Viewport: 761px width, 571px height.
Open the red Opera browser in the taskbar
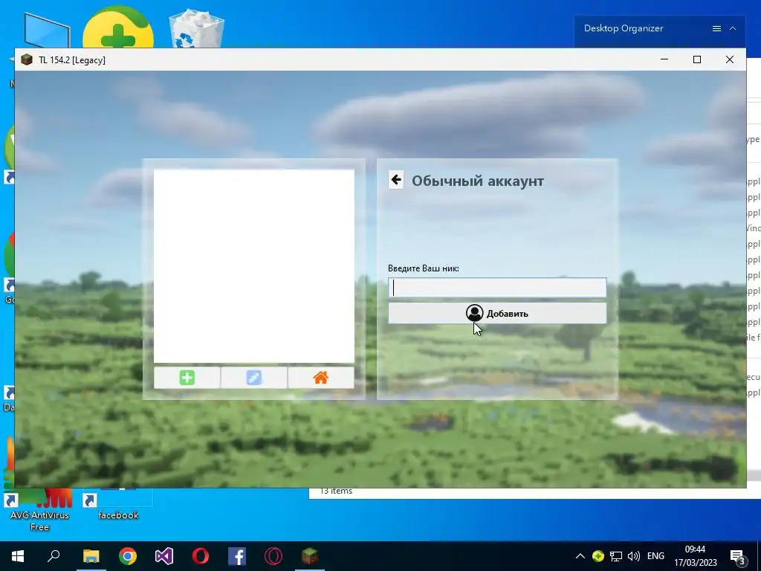[x=201, y=556]
